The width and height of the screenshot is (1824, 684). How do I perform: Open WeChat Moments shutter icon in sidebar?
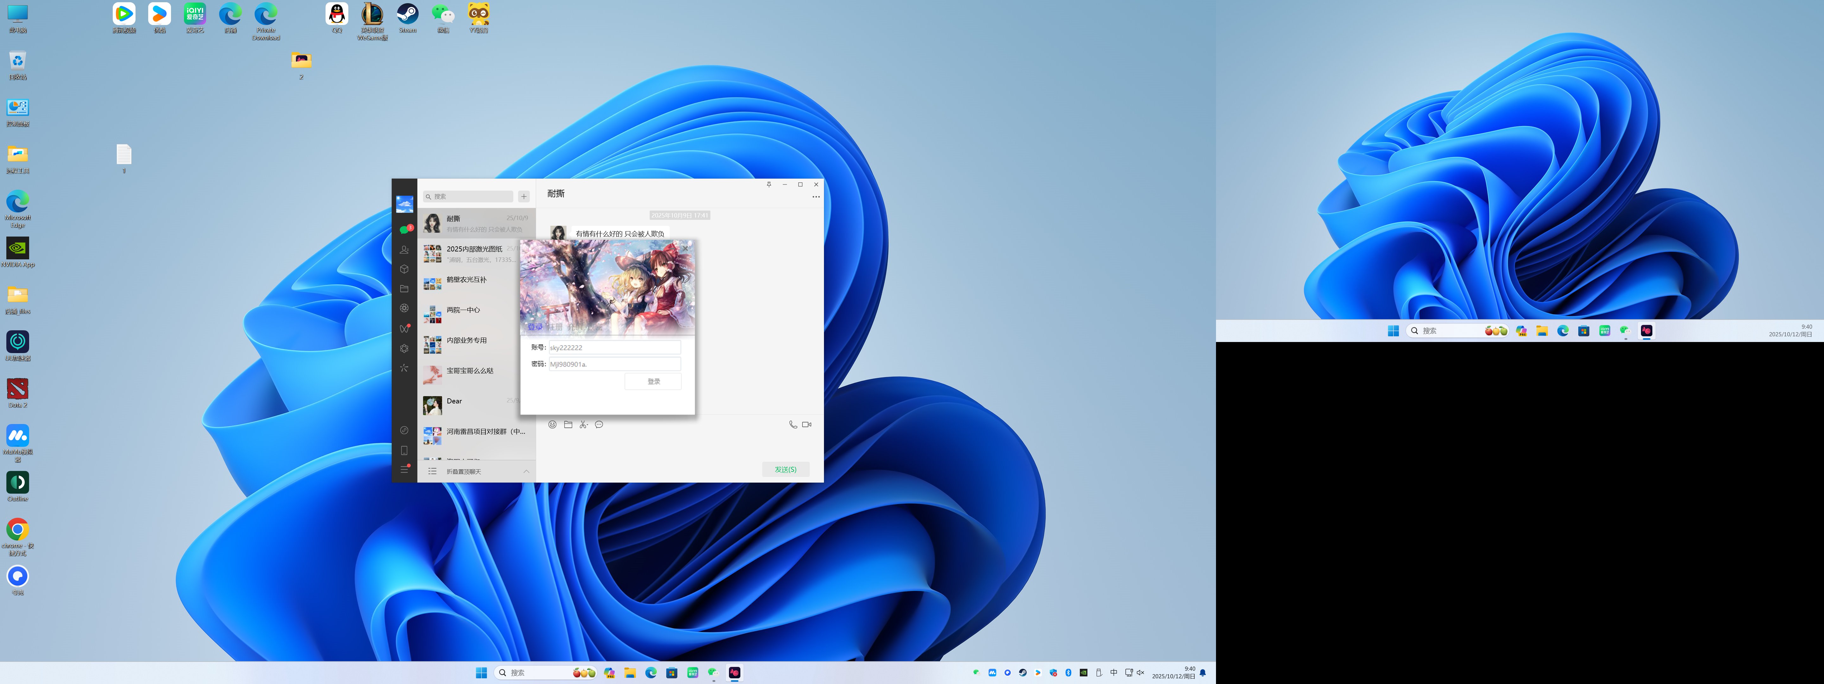pyautogui.click(x=404, y=308)
